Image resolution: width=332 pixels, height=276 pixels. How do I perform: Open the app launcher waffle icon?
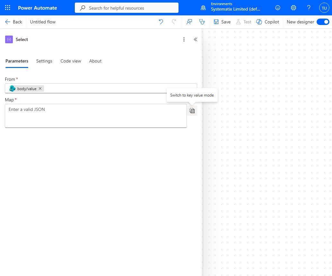[8, 8]
